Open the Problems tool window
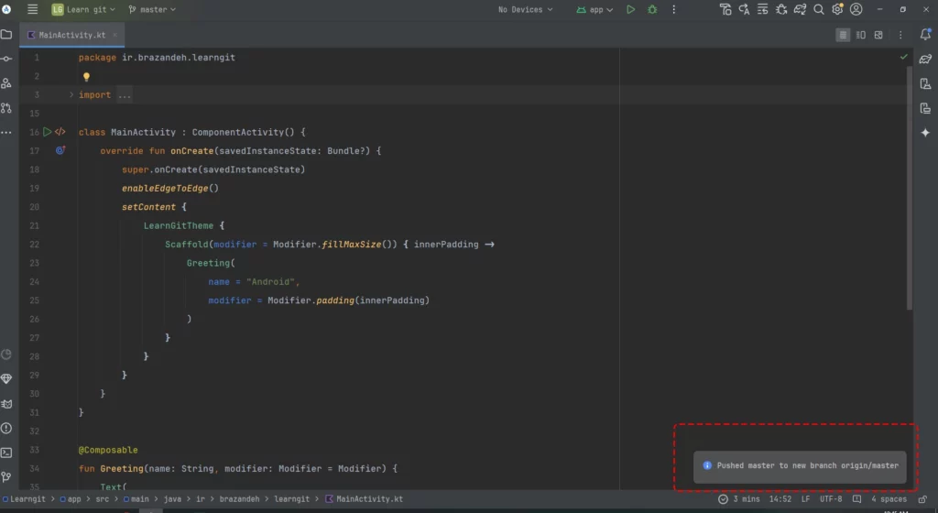The height and width of the screenshot is (513, 938). [x=6, y=428]
